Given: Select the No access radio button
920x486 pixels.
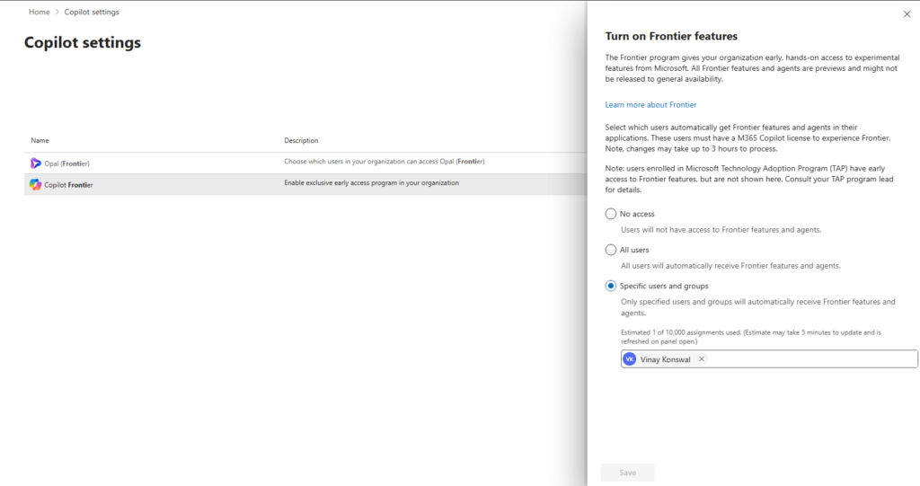Looking at the screenshot, I should [x=611, y=214].
